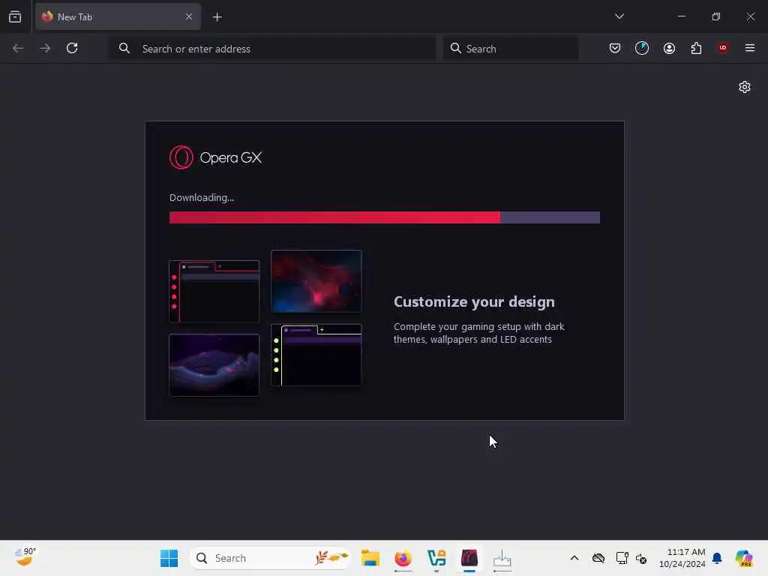Click the Opera GX download progress bar

coord(385,217)
